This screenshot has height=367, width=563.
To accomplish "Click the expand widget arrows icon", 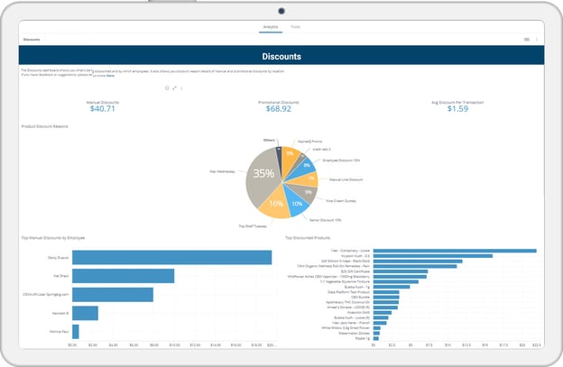I will (x=174, y=87).
